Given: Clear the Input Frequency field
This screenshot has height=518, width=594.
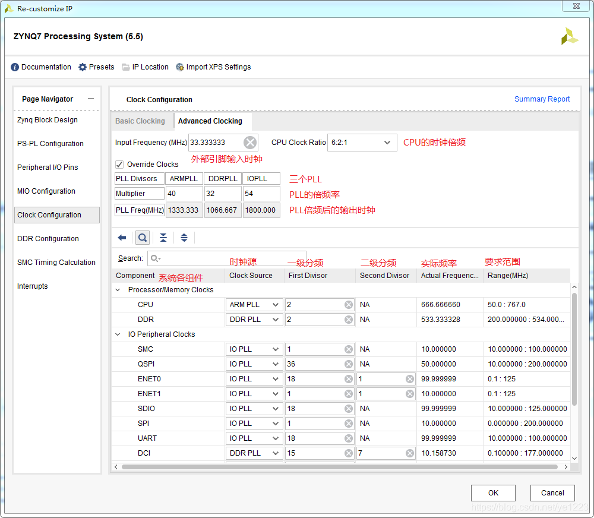Looking at the screenshot, I should pyautogui.click(x=250, y=143).
